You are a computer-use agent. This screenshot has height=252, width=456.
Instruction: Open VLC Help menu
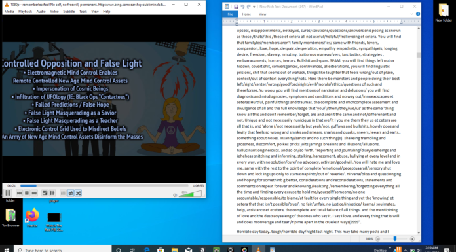[x=106, y=12]
